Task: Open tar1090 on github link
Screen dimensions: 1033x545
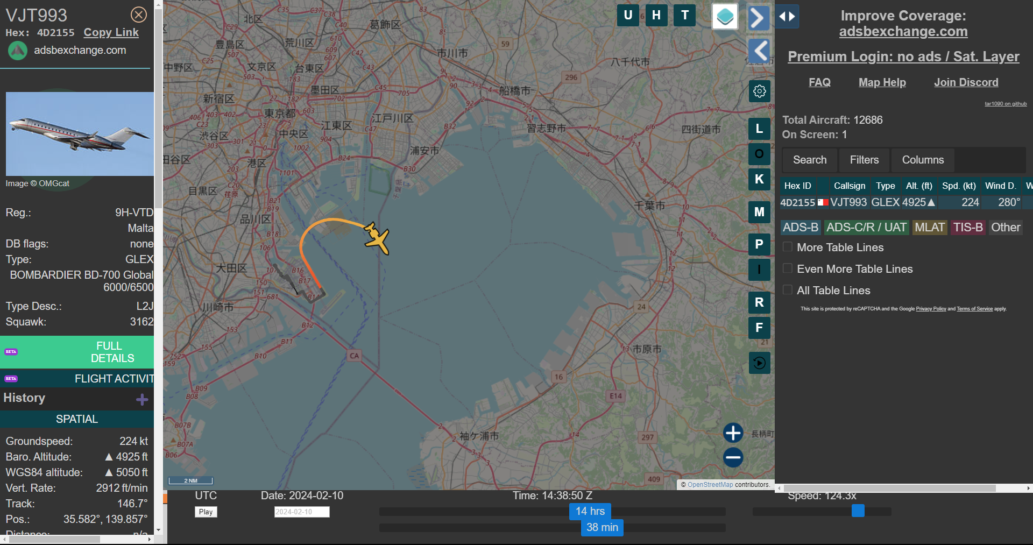Action: tap(1006, 104)
